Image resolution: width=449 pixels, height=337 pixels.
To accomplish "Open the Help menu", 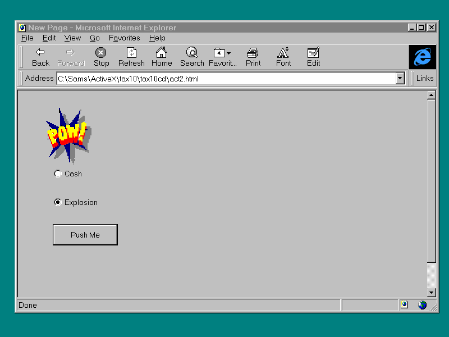I will (157, 38).
